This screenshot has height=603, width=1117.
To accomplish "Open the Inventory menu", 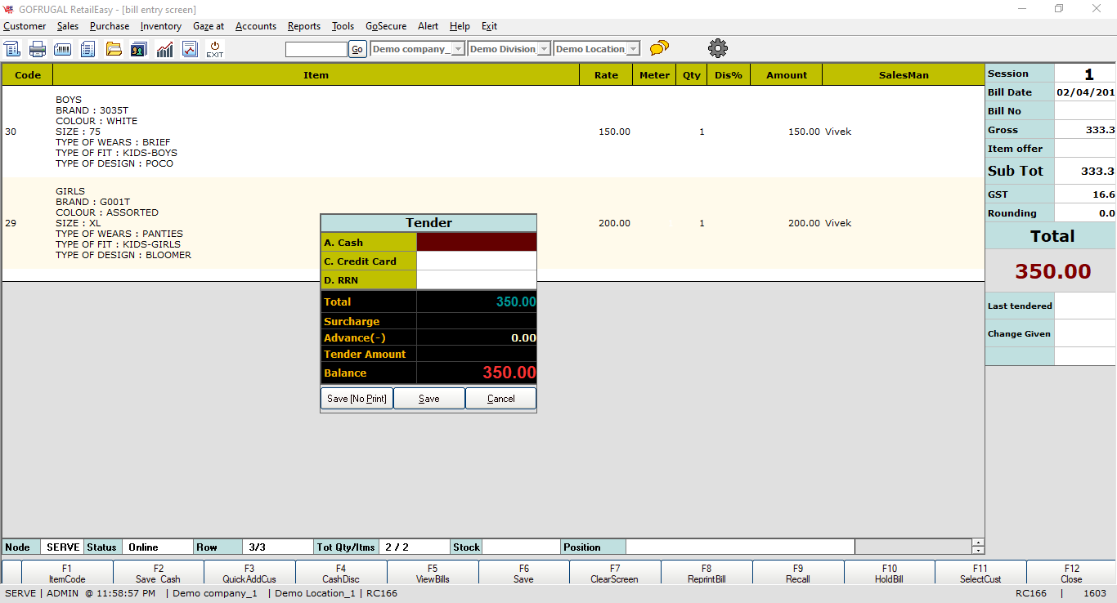I will (x=161, y=26).
